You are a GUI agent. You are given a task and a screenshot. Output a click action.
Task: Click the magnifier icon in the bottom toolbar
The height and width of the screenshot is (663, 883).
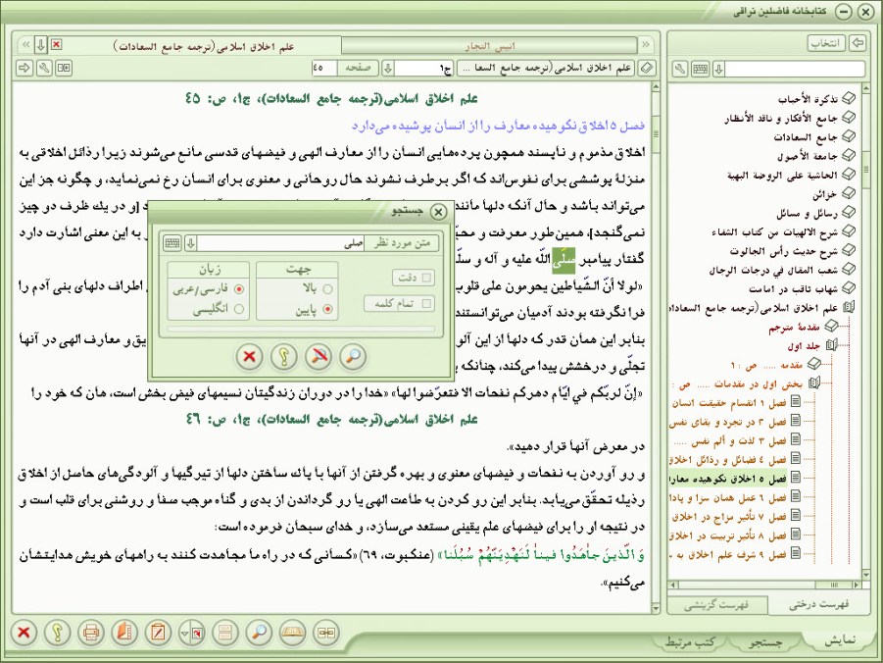coord(259,632)
